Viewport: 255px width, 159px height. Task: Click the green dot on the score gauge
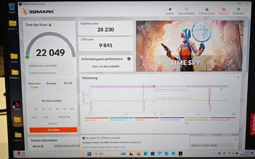[27, 57]
